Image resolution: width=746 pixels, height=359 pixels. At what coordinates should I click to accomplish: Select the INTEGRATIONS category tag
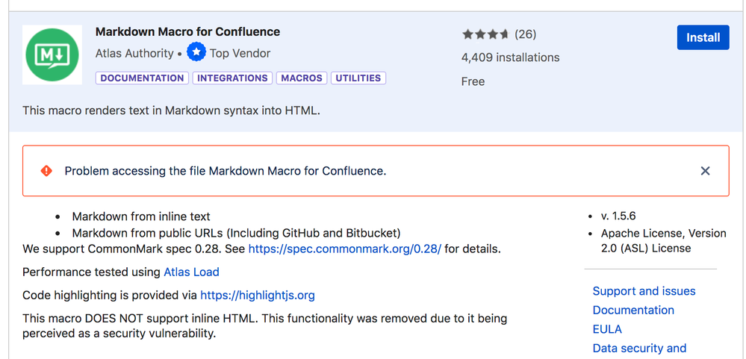click(x=232, y=78)
